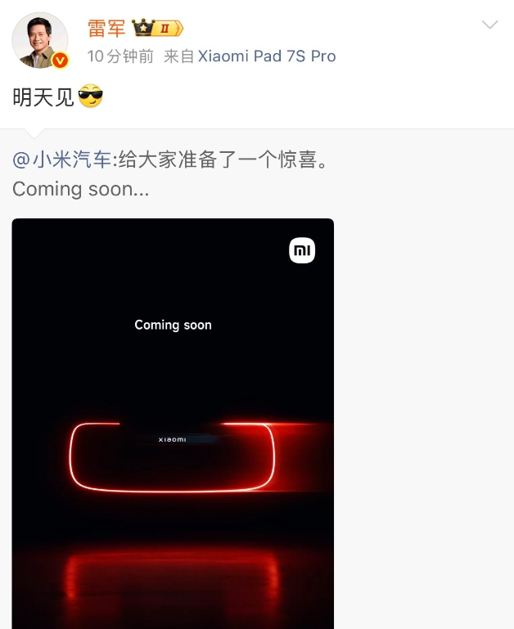Screen dimensions: 514x629
Task: Open the 雷军 username link
Action: point(106,29)
